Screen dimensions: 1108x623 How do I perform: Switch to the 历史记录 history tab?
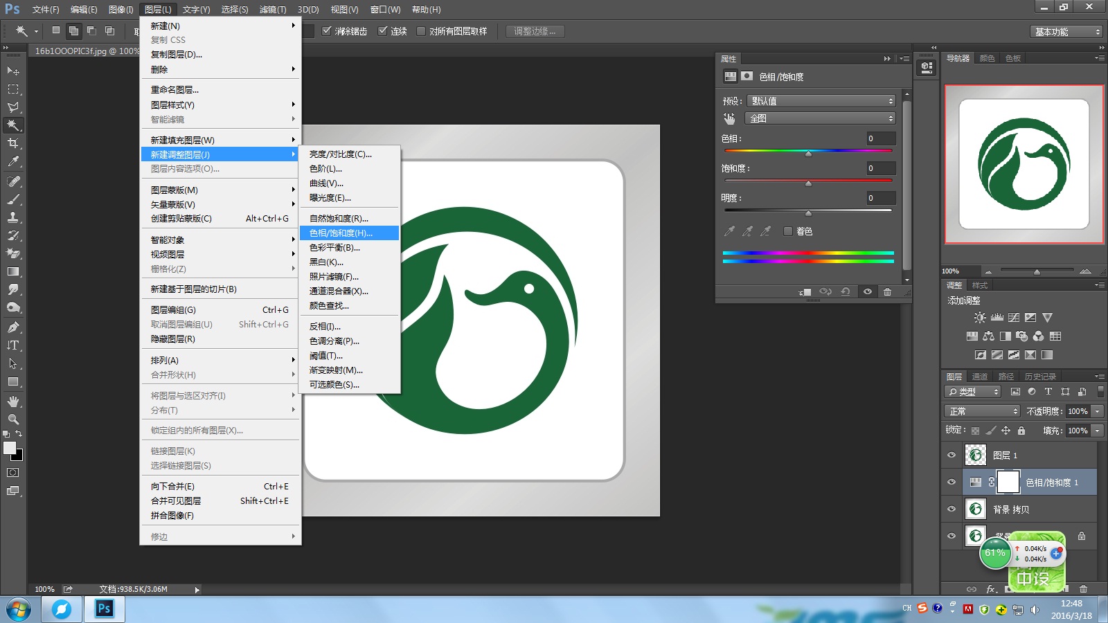pos(1040,377)
